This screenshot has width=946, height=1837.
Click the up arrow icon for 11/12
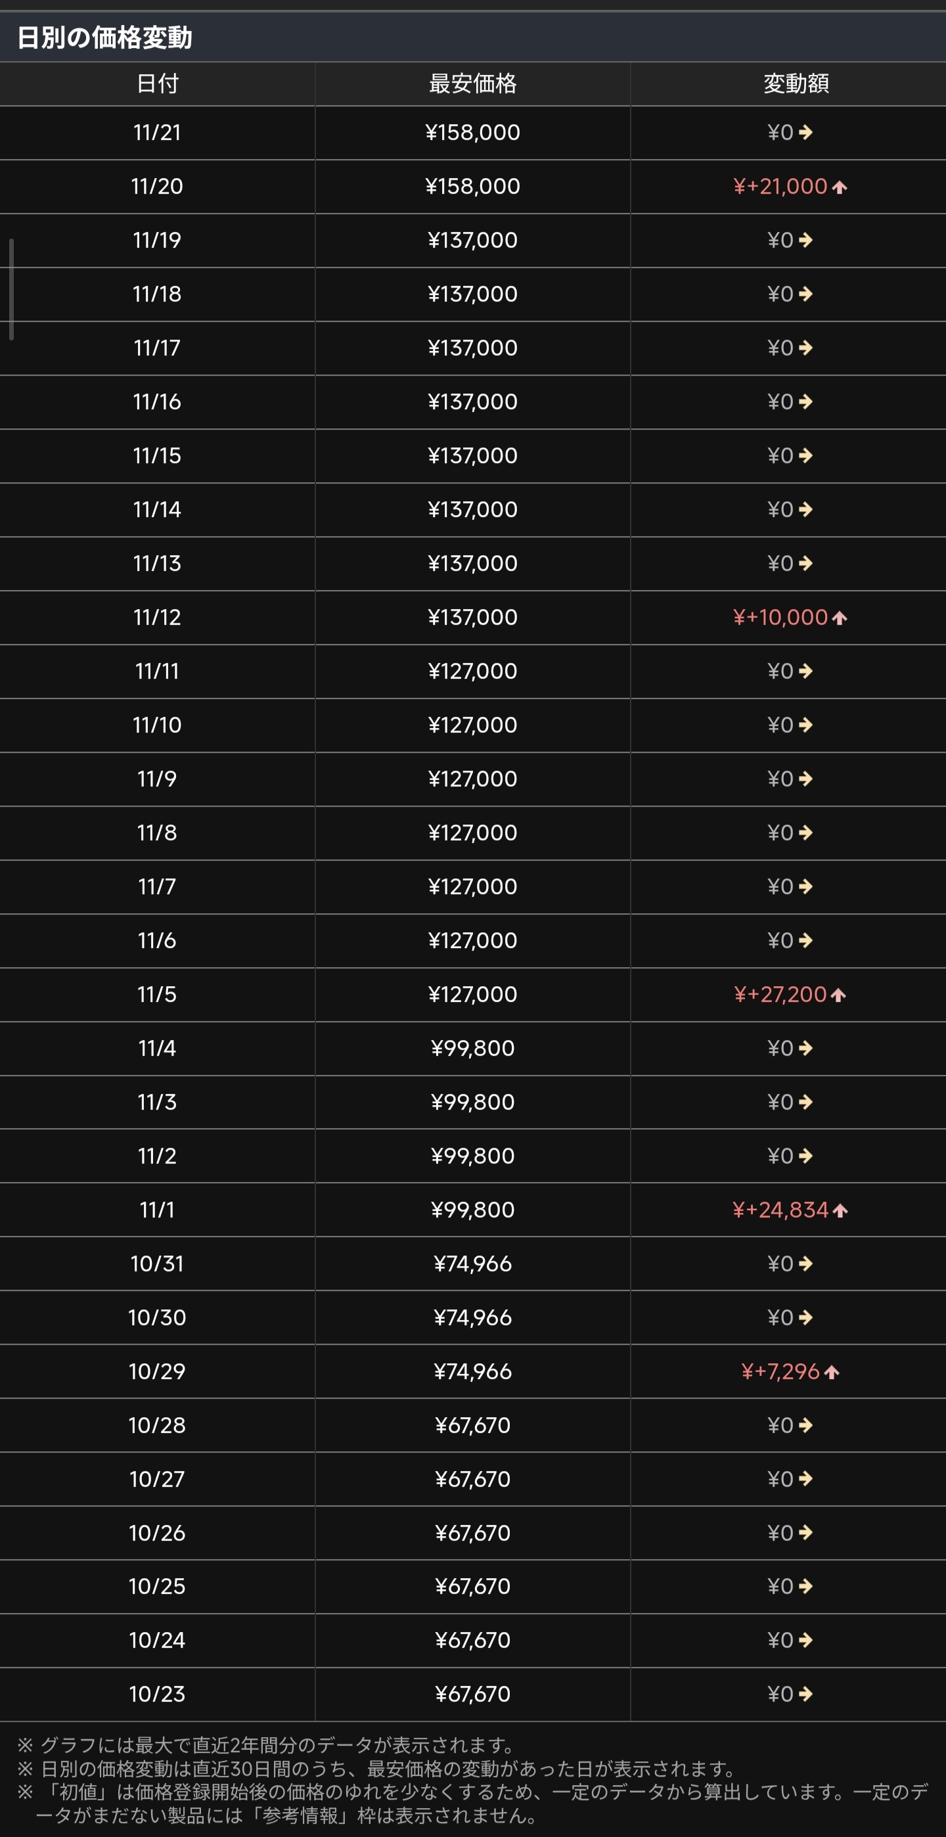click(840, 618)
